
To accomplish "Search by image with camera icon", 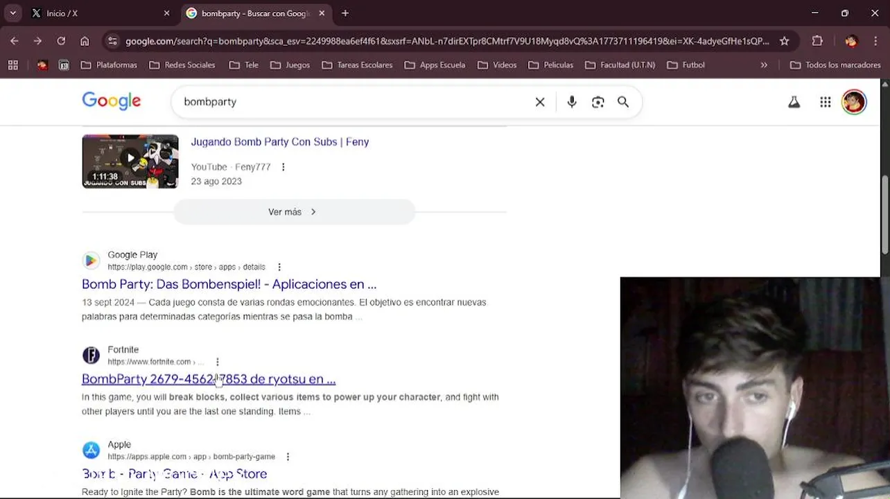I will [x=598, y=102].
